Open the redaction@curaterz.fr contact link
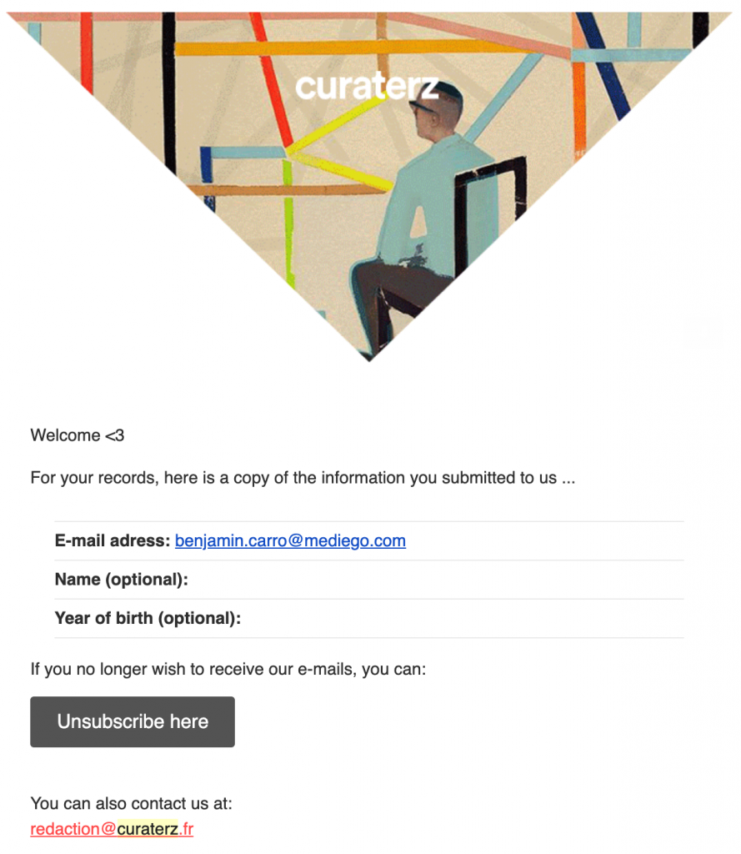Viewport: 741px width, 854px height. pos(112,829)
